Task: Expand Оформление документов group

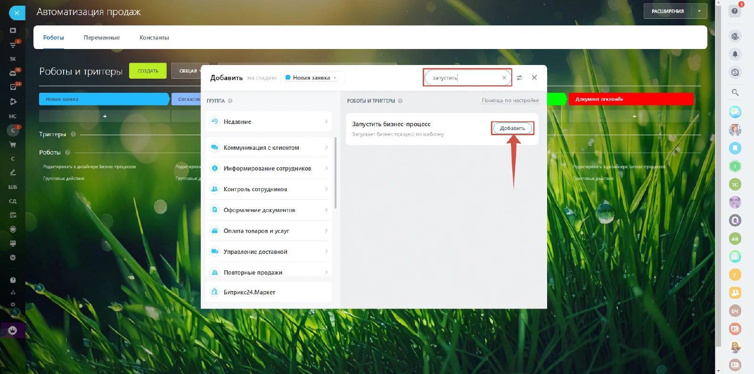Action: [268, 210]
